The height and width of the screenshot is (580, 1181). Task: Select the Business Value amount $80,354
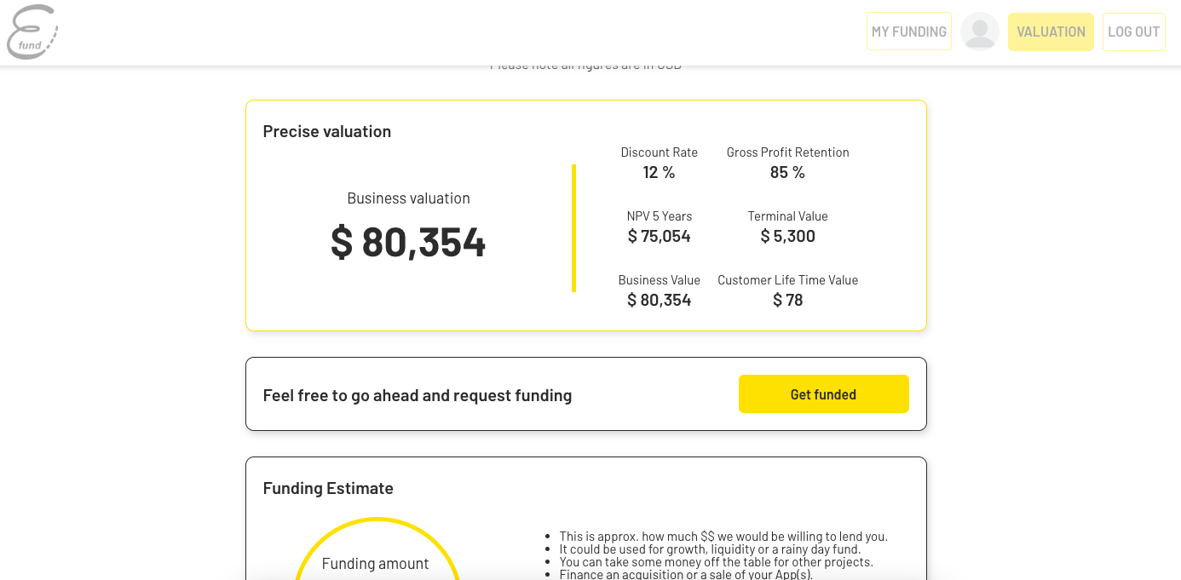coord(659,299)
